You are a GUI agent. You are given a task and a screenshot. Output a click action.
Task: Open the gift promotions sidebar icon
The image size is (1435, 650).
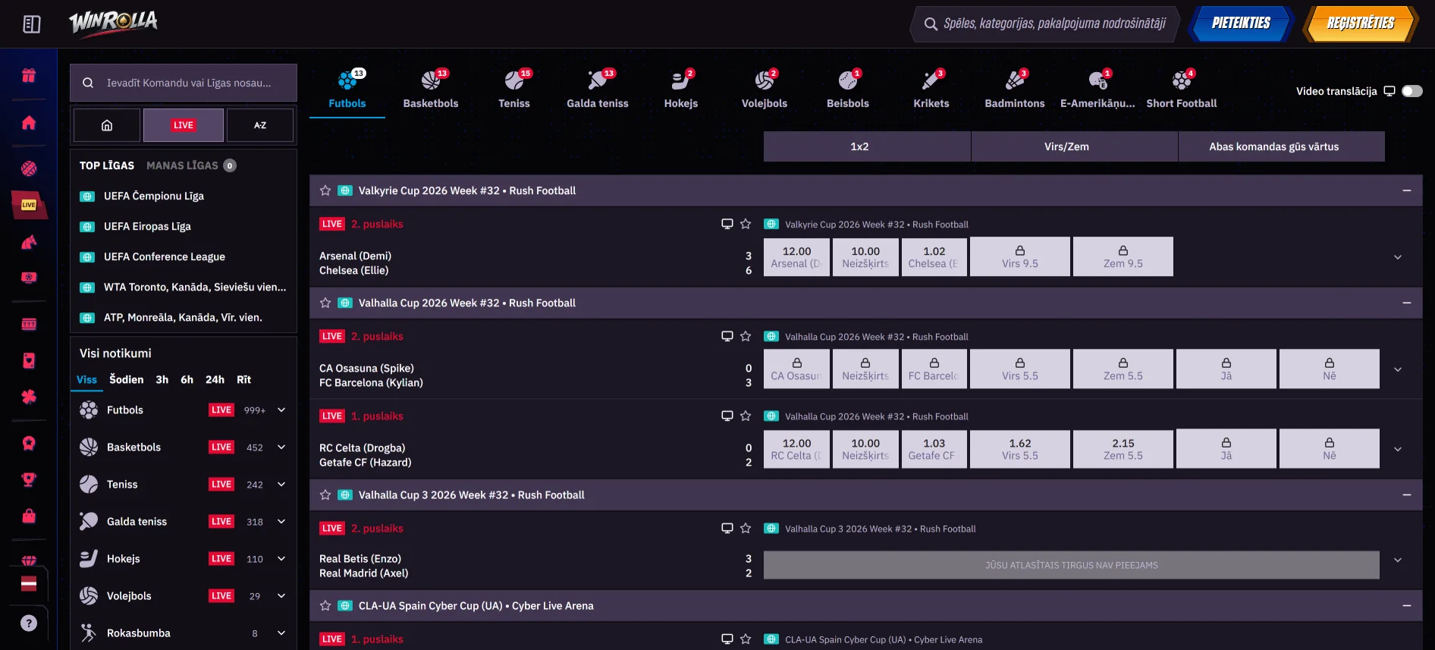point(29,75)
